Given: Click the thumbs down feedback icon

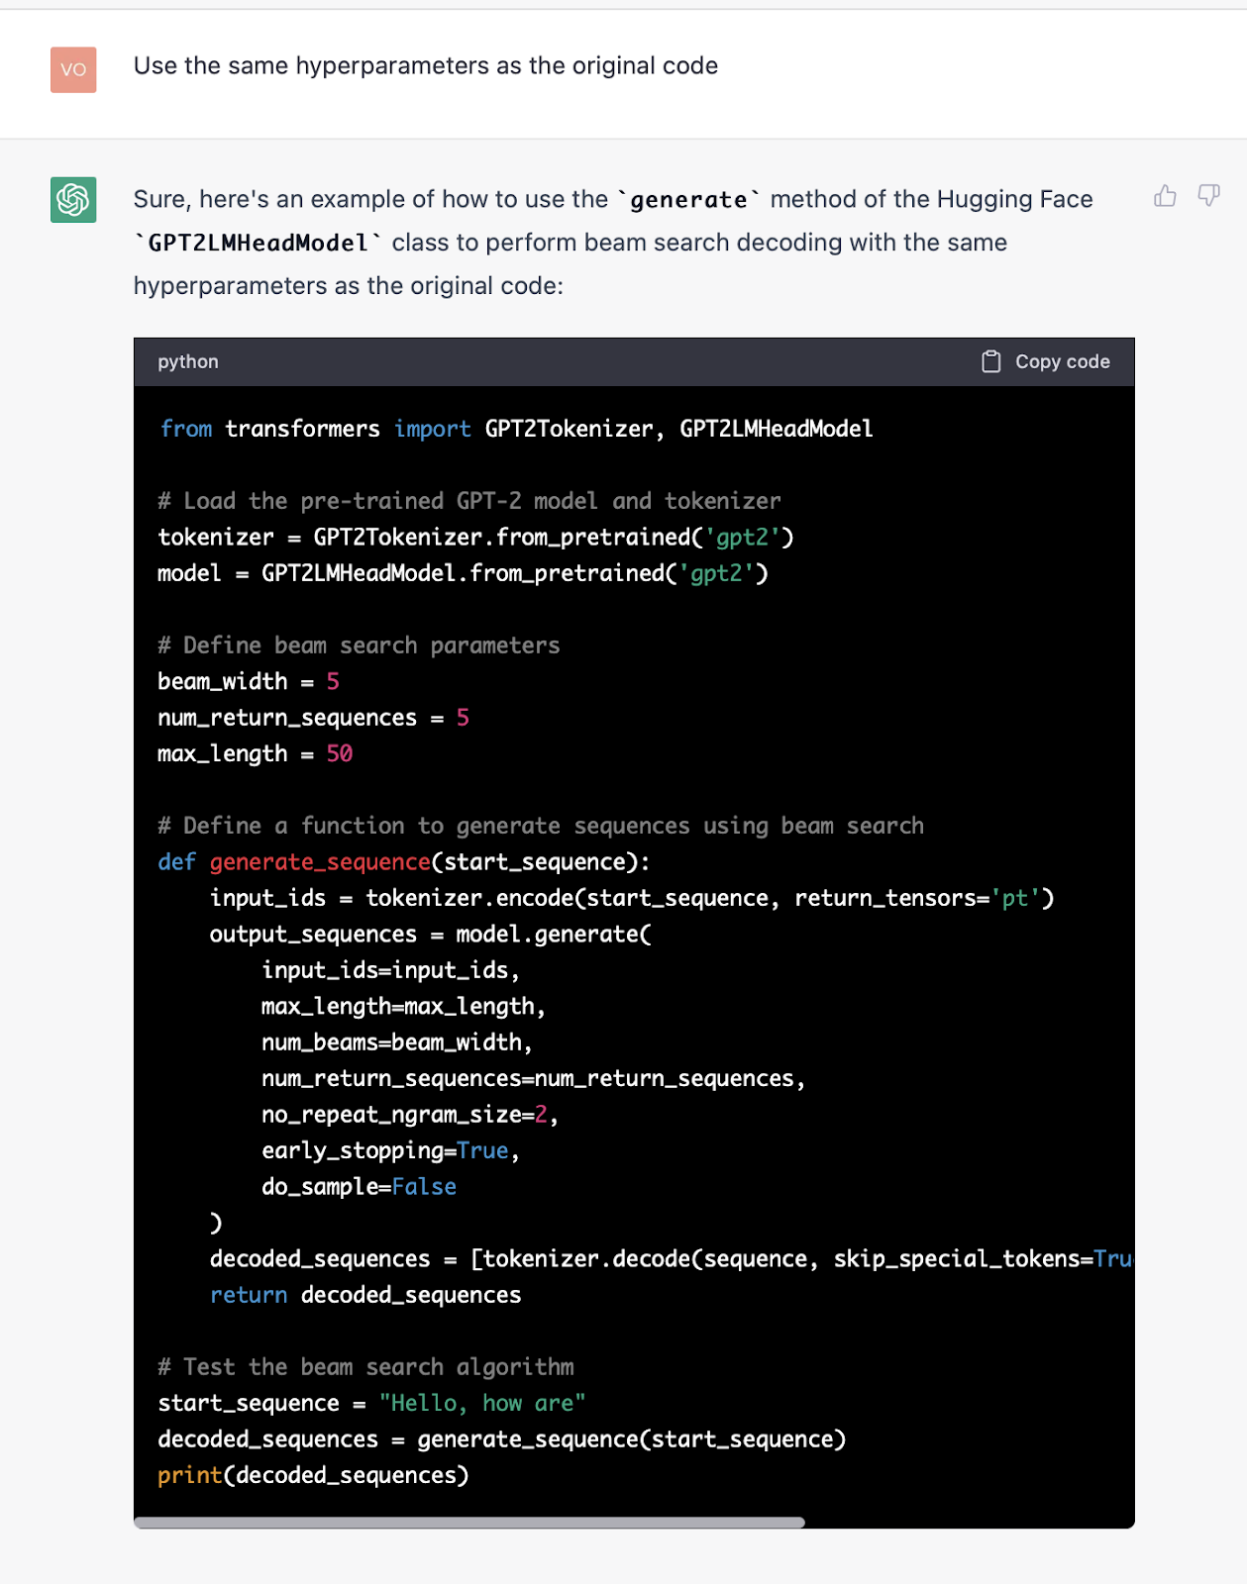Looking at the screenshot, I should click(x=1208, y=196).
